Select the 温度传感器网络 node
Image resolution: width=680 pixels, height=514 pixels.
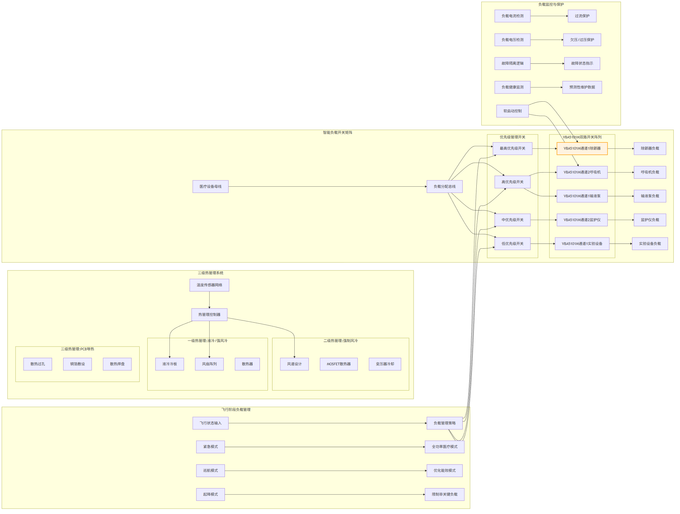click(209, 285)
